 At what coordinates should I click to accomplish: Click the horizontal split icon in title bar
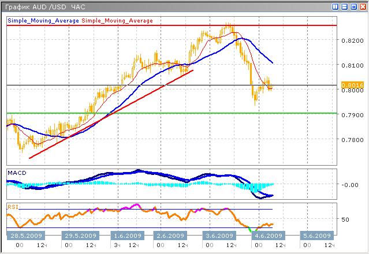345,6
